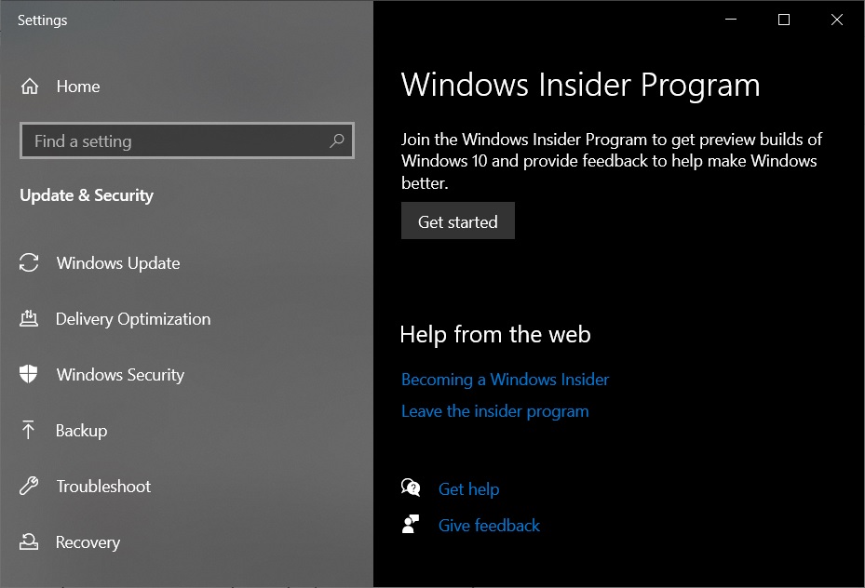The image size is (865, 588).
Task: Click the Get help link
Action: [469, 489]
